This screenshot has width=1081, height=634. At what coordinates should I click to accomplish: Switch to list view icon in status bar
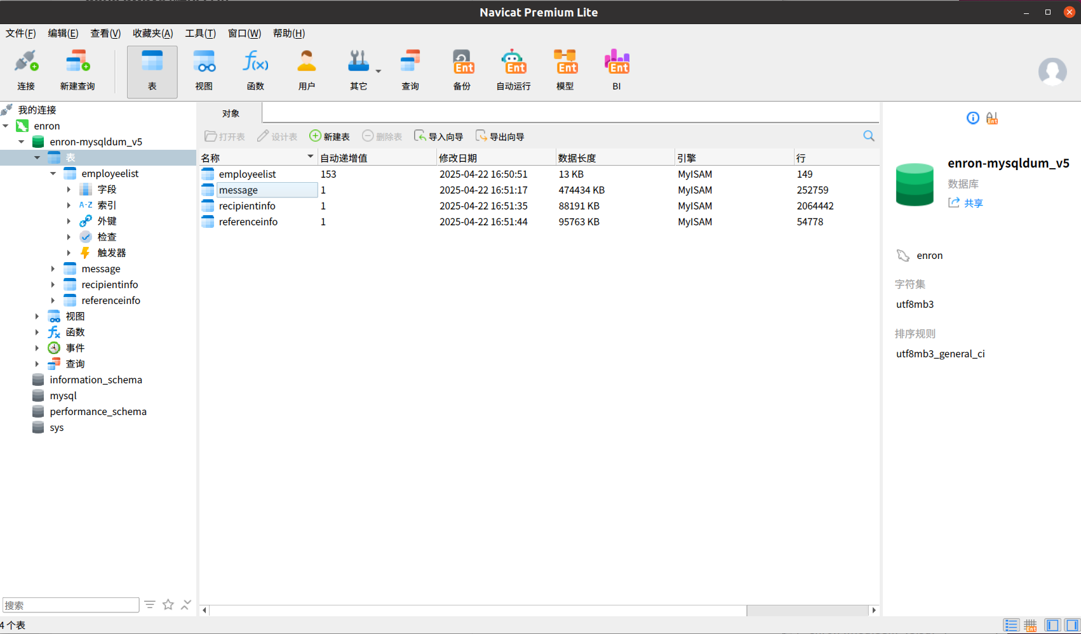(1011, 625)
